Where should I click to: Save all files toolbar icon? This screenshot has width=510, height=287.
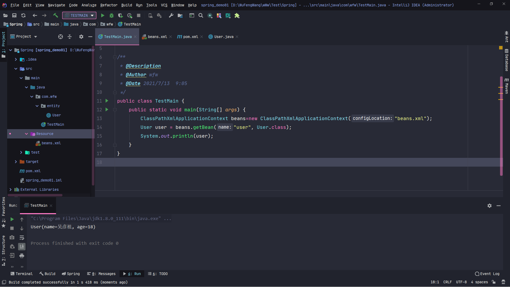(14, 15)
